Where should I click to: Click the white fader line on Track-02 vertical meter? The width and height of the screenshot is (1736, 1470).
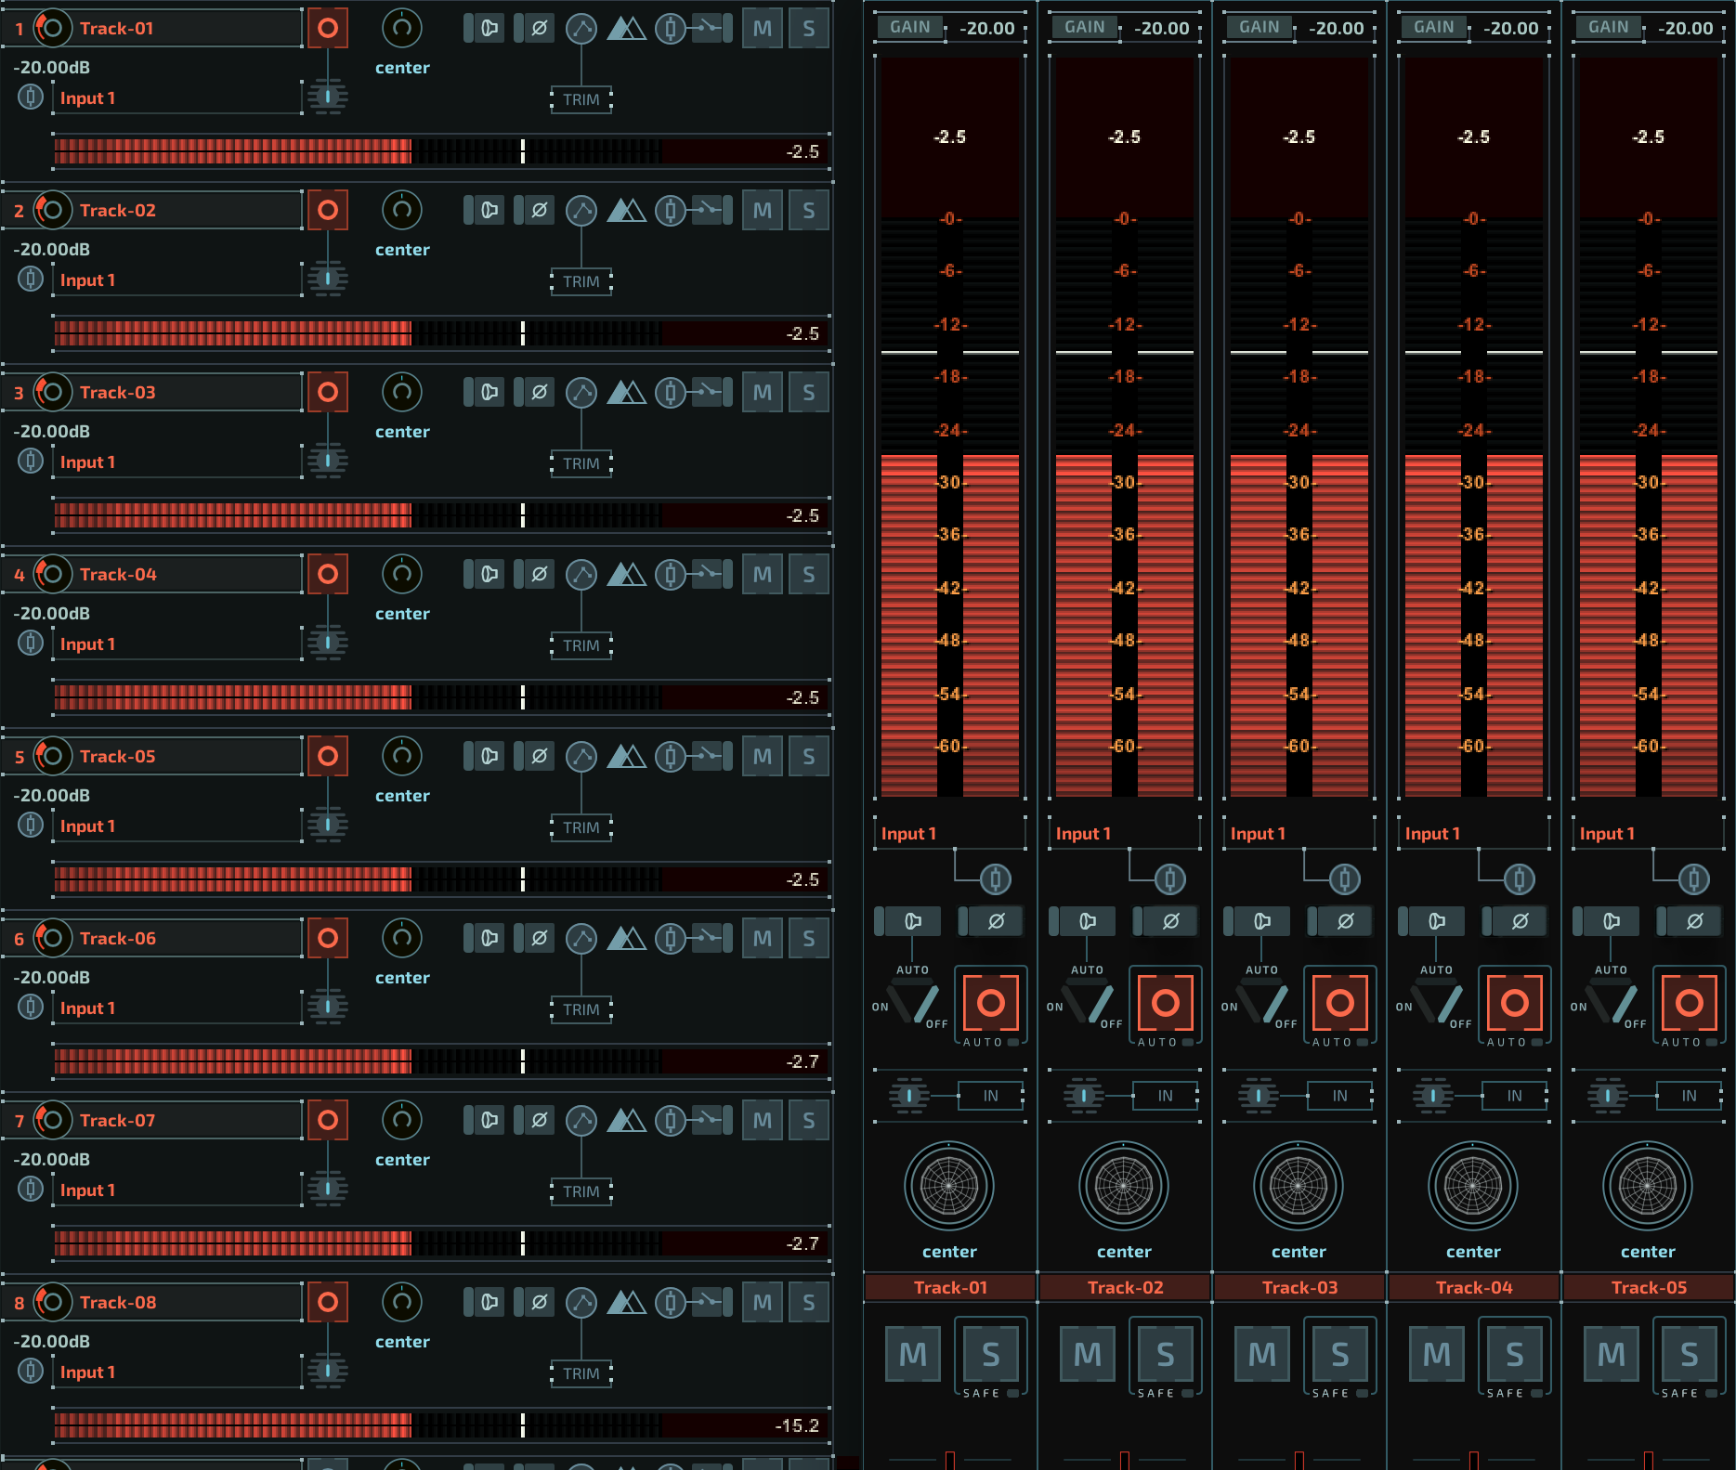click(x=1125, y=353)
